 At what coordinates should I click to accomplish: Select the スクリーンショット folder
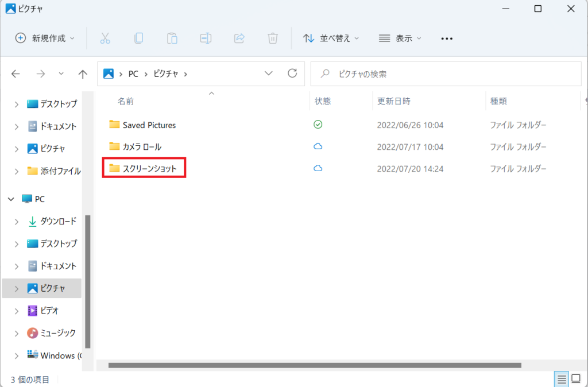[x=149, y=168]
